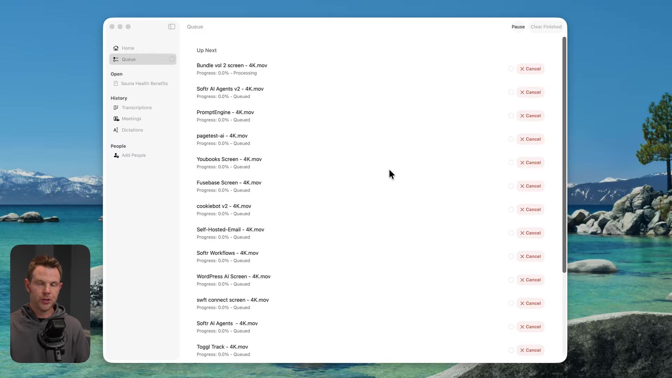Select the Queue sidebar item

pos(143,59)
